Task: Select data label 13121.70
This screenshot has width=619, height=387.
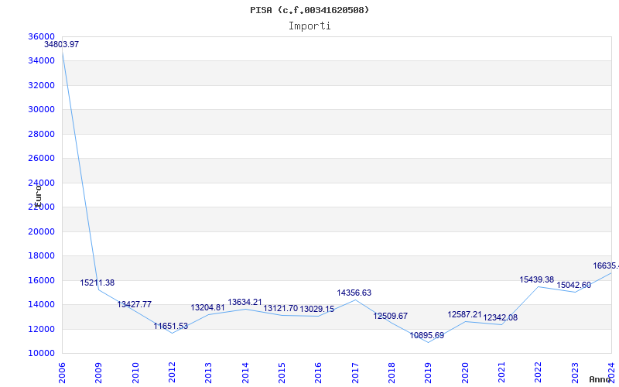Action: (281, 308)
